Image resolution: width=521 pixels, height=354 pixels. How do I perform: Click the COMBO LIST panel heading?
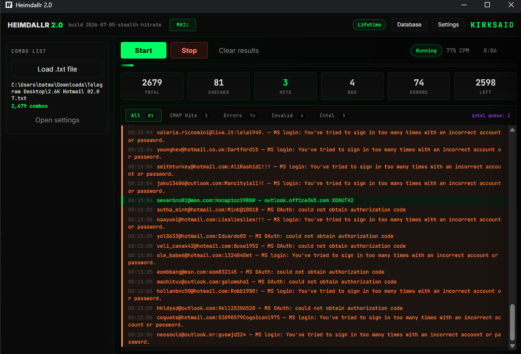(29, 51)
